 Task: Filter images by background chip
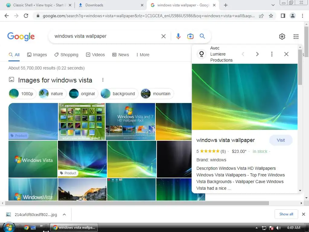(x=119, y=94)
